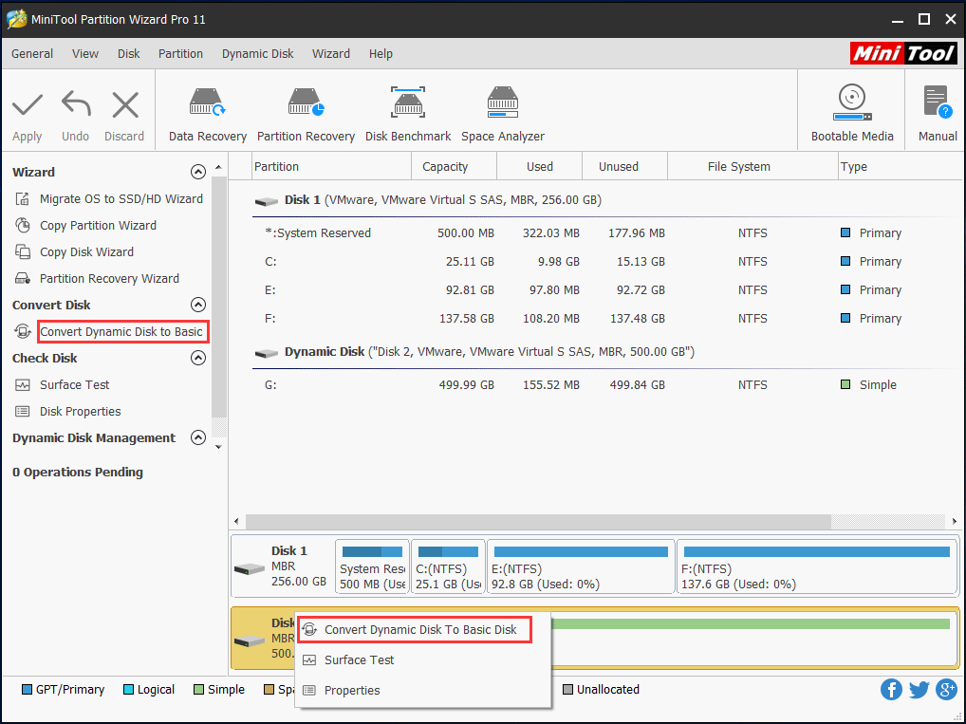Click the Apply checkmark icon

pos(28,104)
